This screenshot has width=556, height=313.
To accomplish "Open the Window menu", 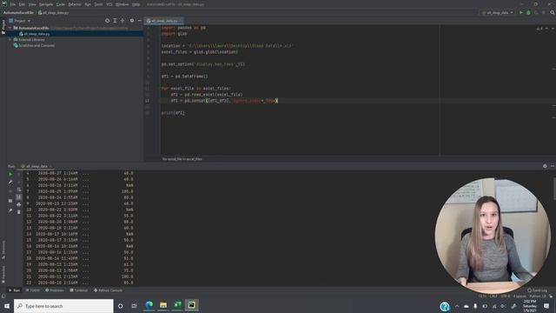I will 122,4.
